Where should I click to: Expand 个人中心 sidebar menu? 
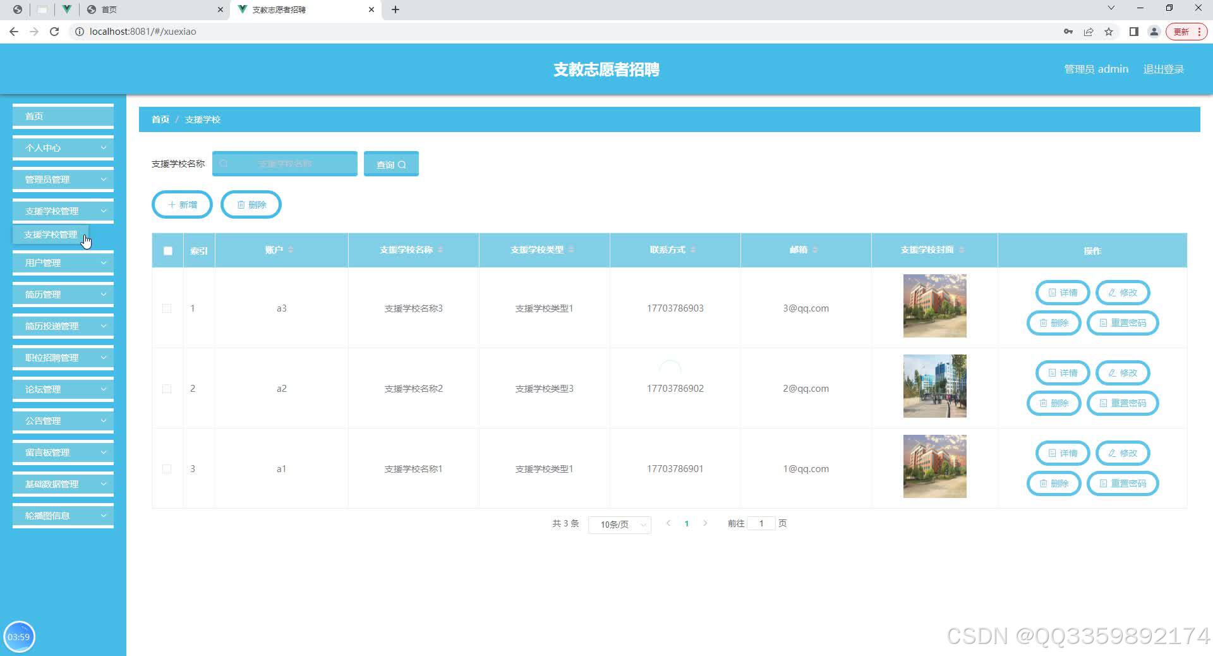pyautogui.click(x=63, y=148)
